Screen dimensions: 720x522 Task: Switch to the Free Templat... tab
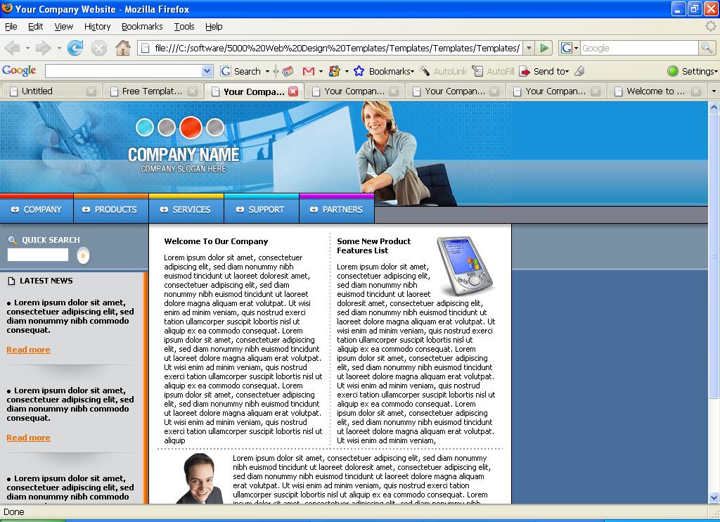(152, 91)
